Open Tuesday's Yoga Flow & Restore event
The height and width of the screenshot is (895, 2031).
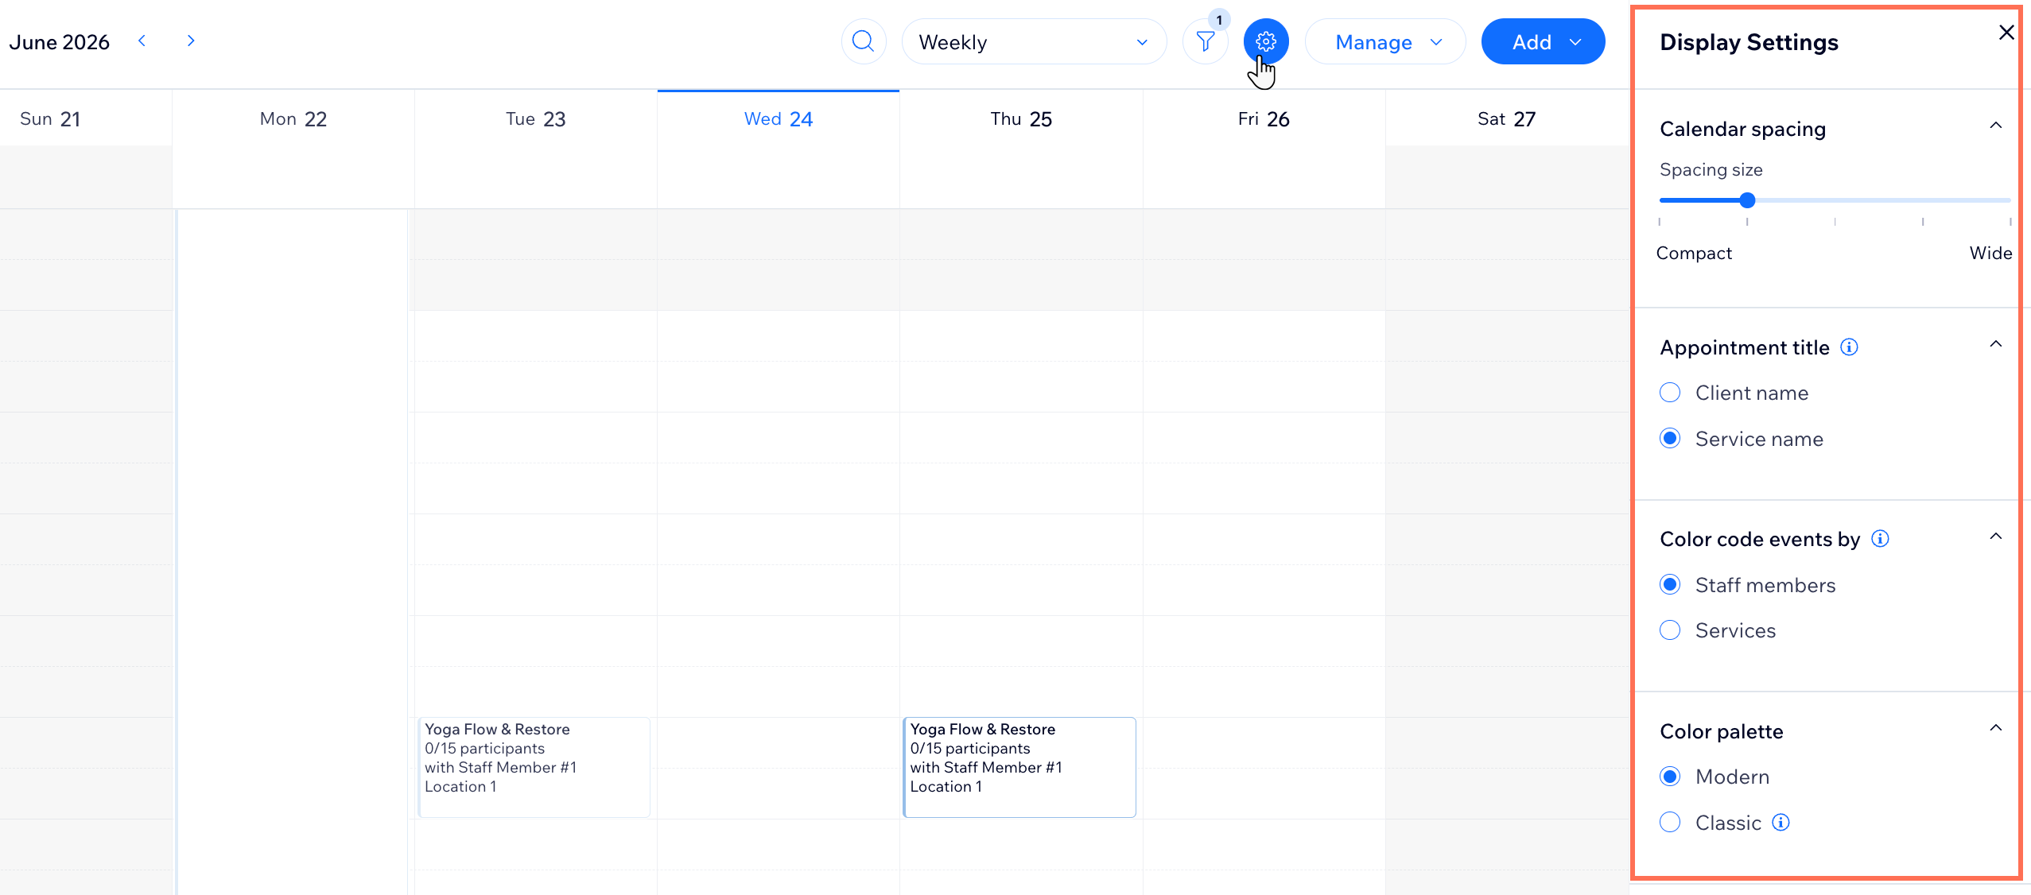[x=534, y=767]
